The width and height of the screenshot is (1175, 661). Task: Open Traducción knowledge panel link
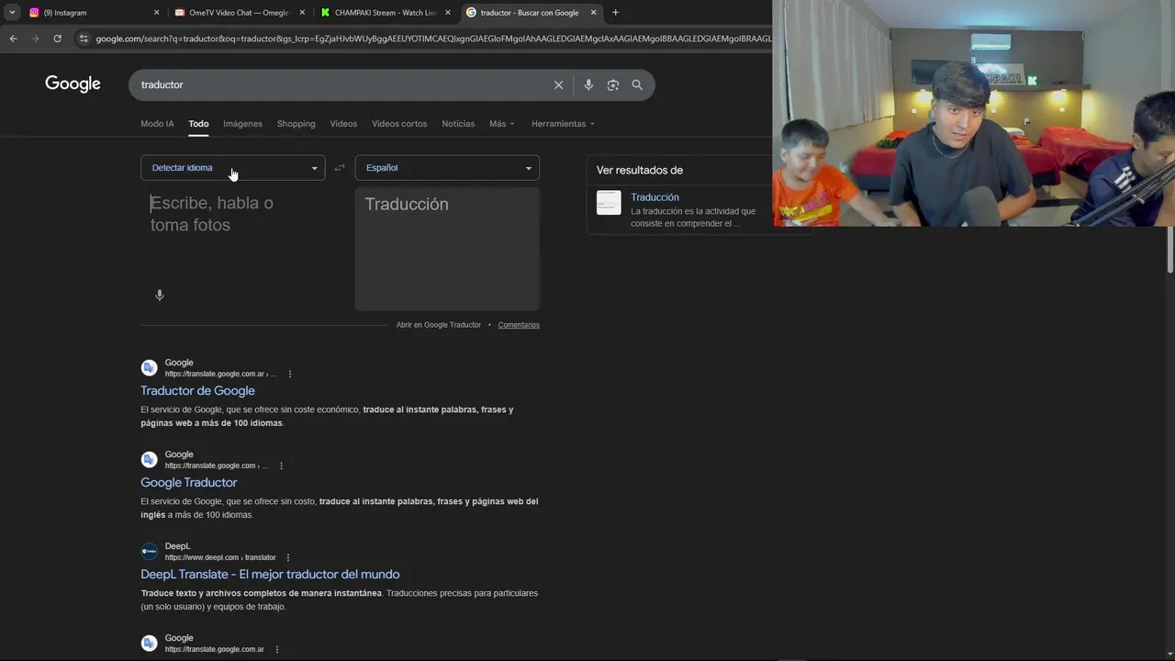click(655, 197)
